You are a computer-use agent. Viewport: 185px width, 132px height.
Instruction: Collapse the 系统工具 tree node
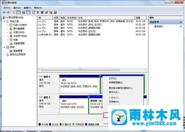4,21
